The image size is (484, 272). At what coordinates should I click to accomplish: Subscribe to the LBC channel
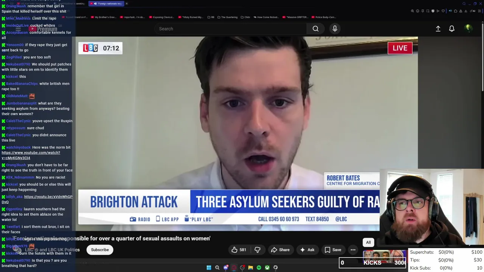coord(100,250)
